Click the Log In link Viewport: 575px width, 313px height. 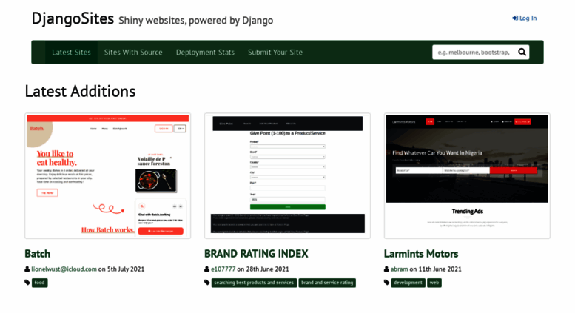[525, 18]
